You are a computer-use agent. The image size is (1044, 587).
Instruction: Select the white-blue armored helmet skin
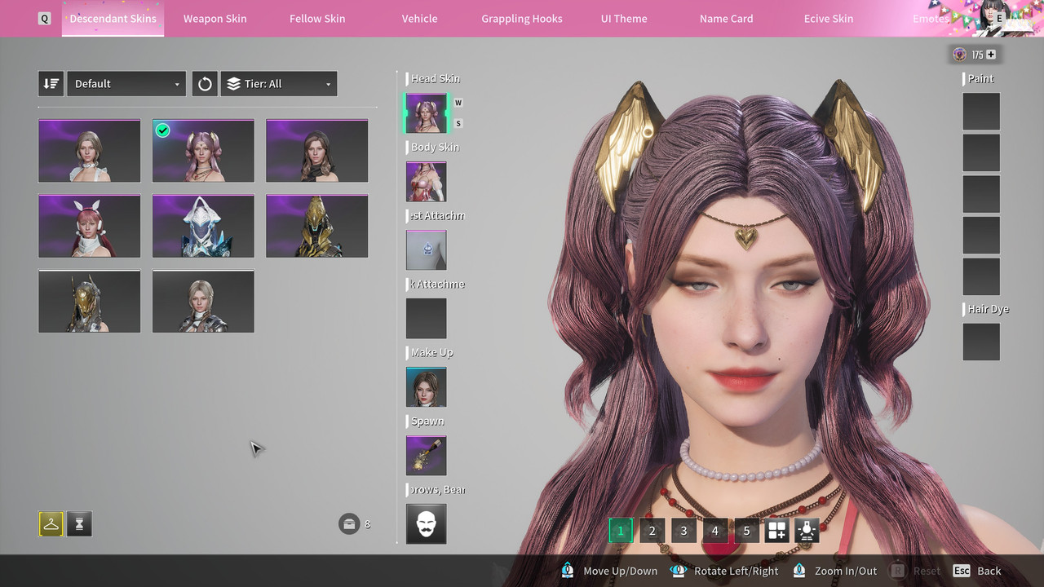click(203, 226)
